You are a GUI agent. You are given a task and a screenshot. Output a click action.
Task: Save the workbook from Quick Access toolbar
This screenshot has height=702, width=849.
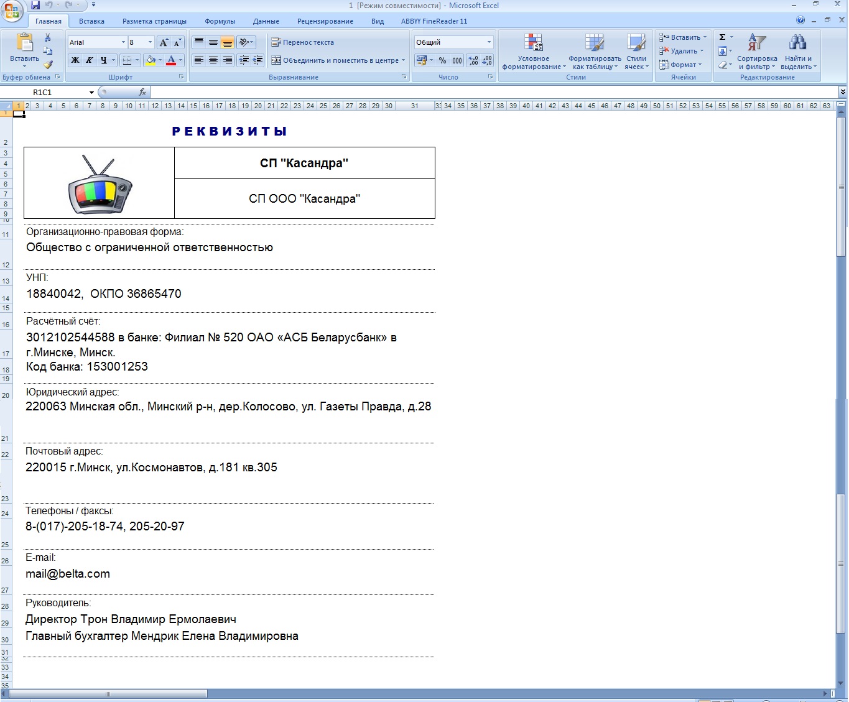(35, 5)
